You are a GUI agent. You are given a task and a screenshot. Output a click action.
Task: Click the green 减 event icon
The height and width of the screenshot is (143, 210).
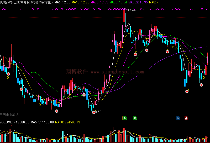(135, 118)
